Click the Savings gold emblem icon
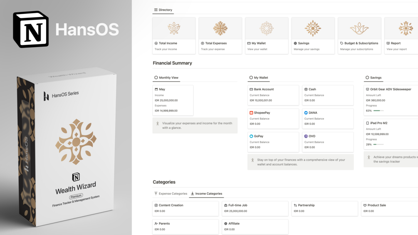Image resolution: width=418 pixels, height=235 pixels. pyautogui.click(x=313, y=28)
